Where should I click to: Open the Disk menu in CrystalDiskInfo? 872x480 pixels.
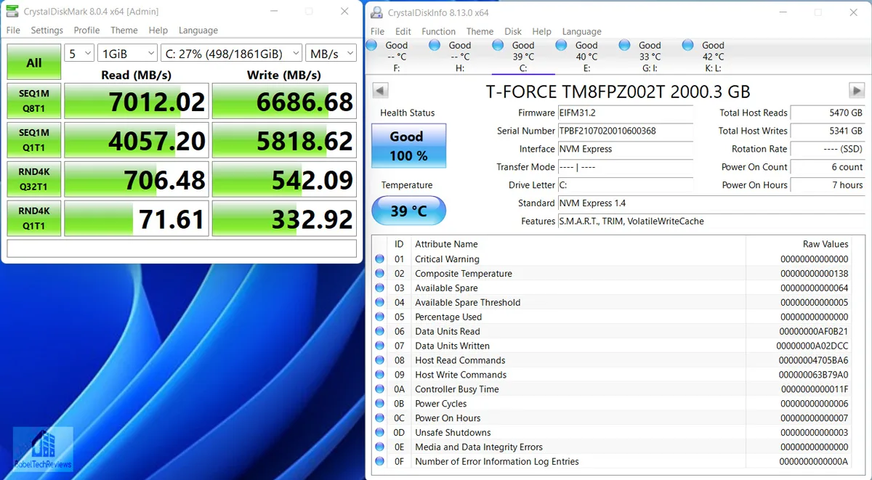click(x=513, y=31)
